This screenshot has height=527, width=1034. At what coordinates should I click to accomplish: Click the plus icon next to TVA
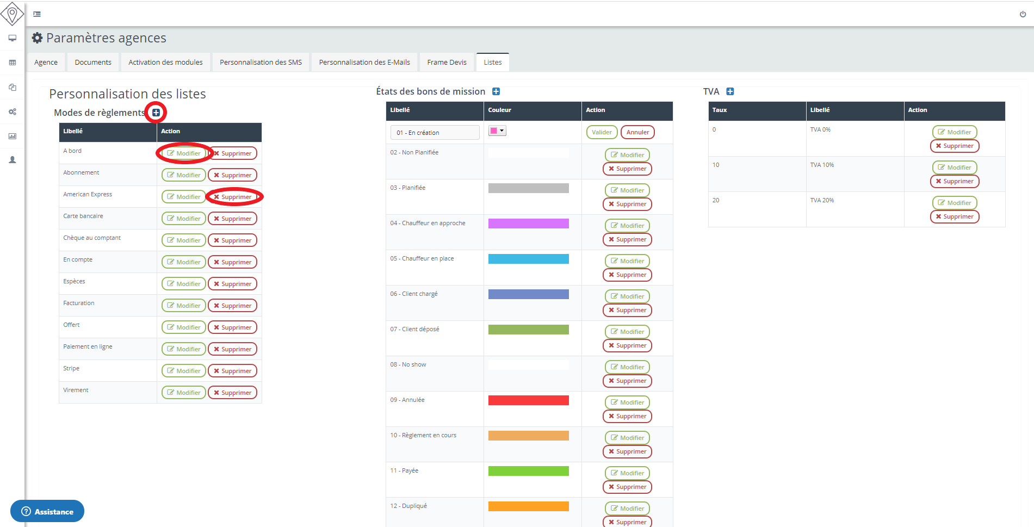[730, 91]
